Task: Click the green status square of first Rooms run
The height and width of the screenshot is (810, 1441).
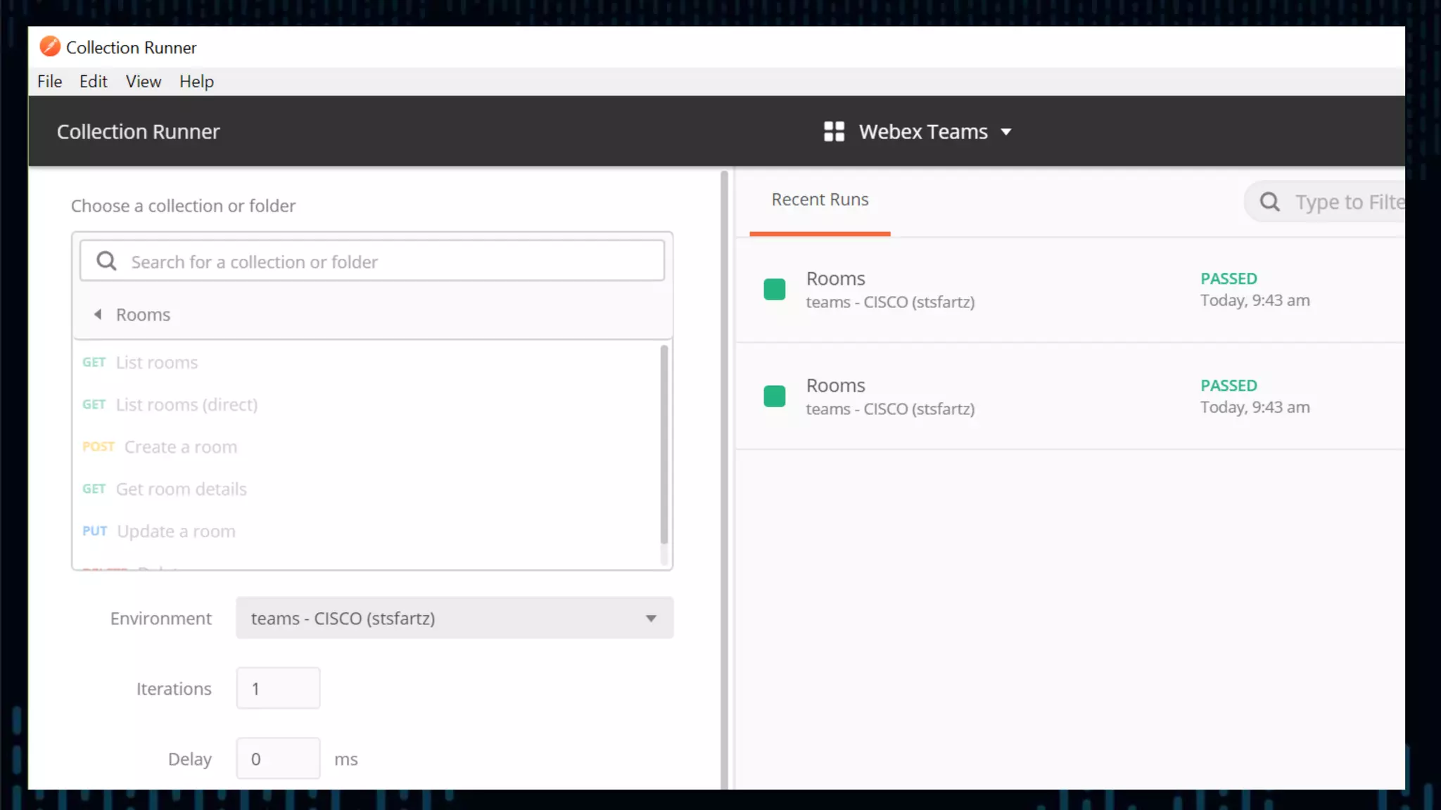Action: tap(774, 290)
